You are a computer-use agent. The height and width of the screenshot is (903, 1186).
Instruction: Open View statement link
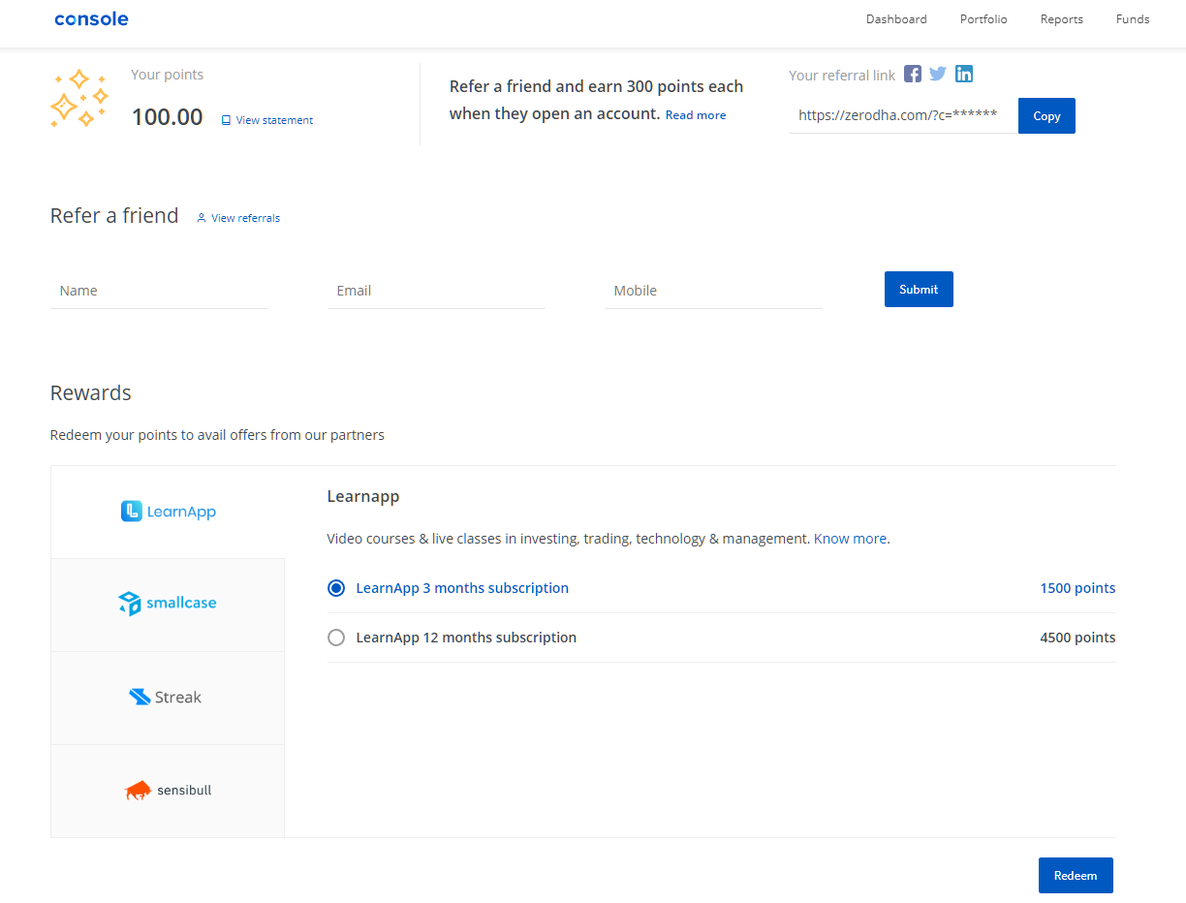tap(267, 120)
